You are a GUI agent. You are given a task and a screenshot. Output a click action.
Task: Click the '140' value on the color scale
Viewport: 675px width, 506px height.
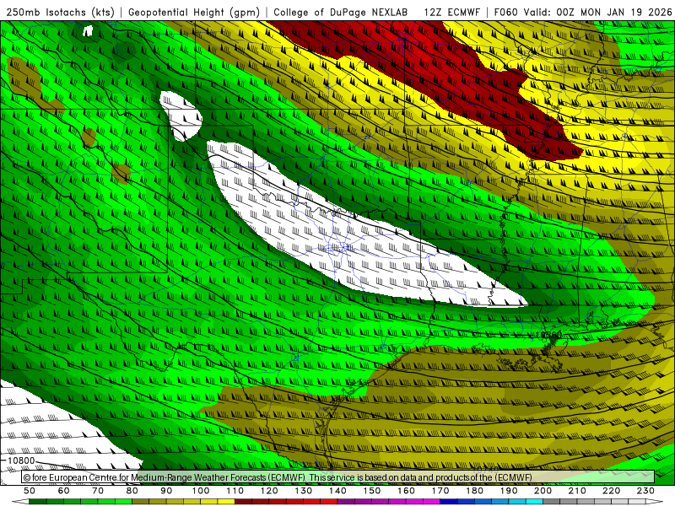click(x=337, y=491)
